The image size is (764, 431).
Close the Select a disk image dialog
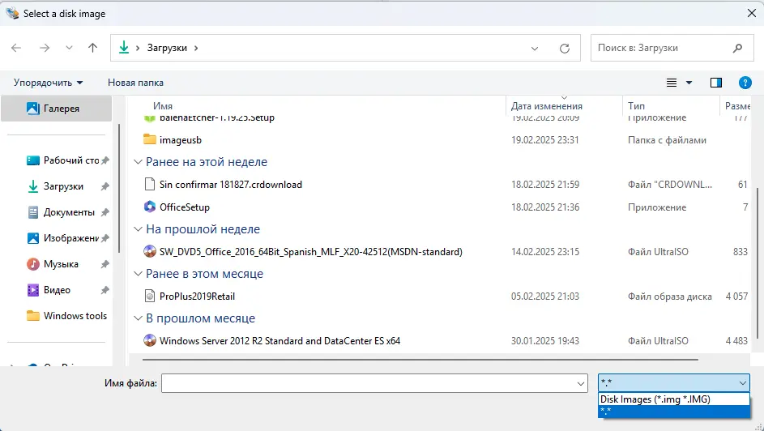point(751,13)
